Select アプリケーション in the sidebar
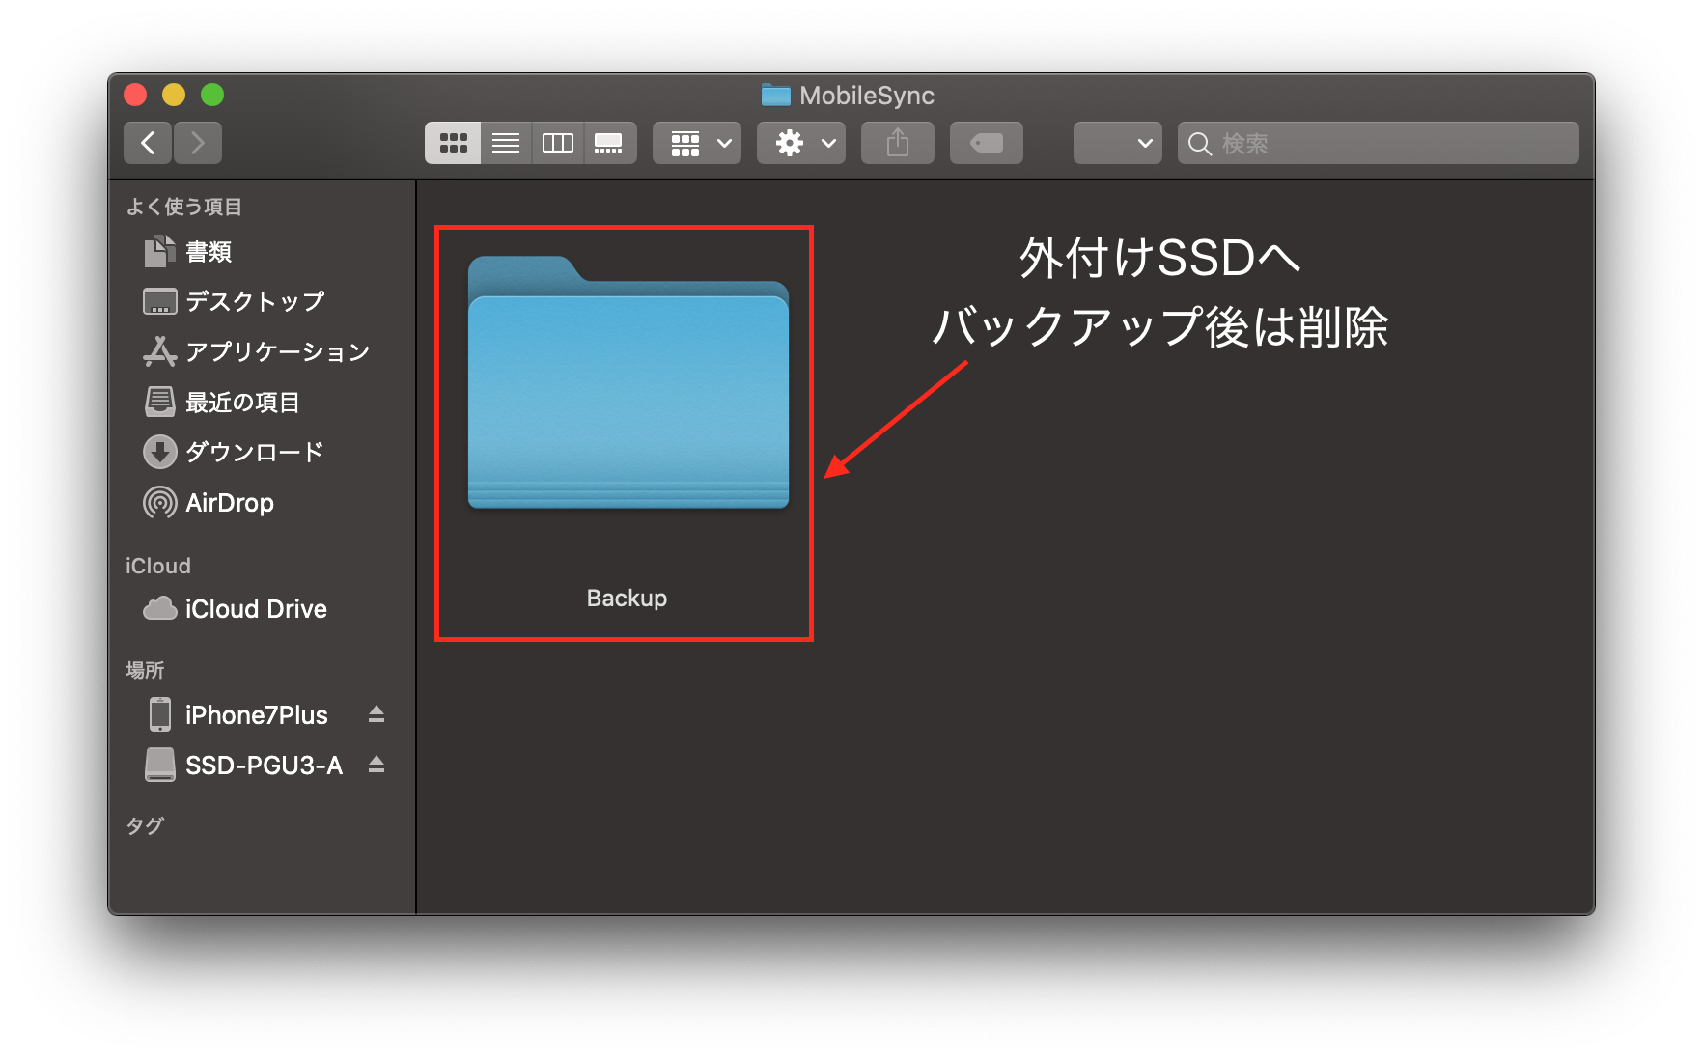 tap(277, 352)
